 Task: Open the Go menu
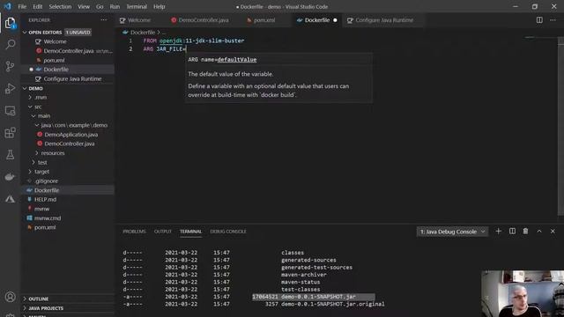click(x=100, y=6)
